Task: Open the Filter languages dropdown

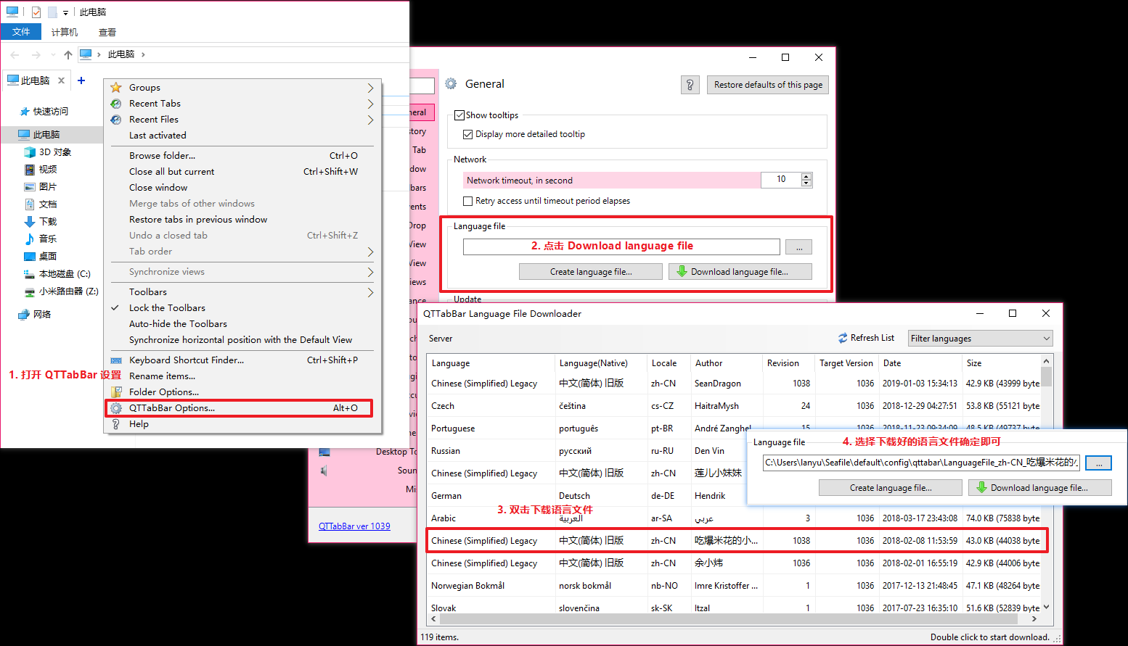Action: point(980,339)
